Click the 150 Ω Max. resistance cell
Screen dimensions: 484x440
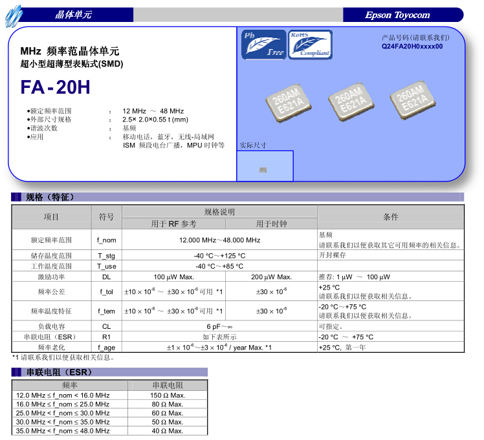click(168, 395)
